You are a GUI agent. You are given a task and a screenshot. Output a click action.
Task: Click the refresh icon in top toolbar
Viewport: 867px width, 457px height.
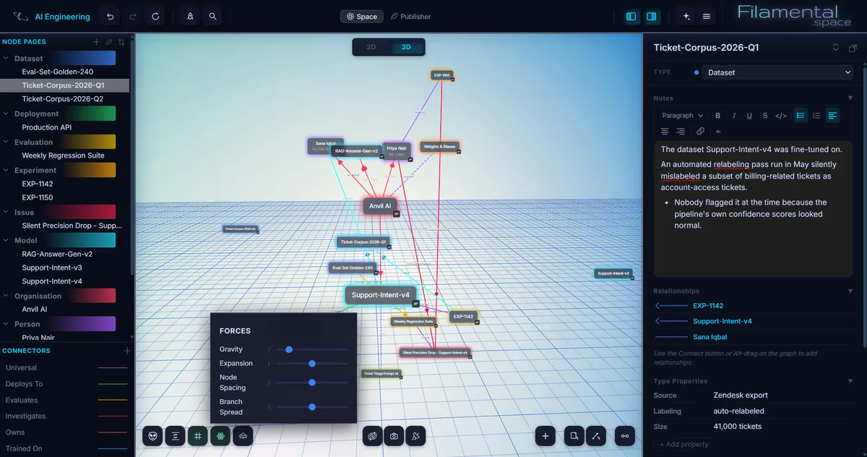pyautogui.click(x=156, y=16)
